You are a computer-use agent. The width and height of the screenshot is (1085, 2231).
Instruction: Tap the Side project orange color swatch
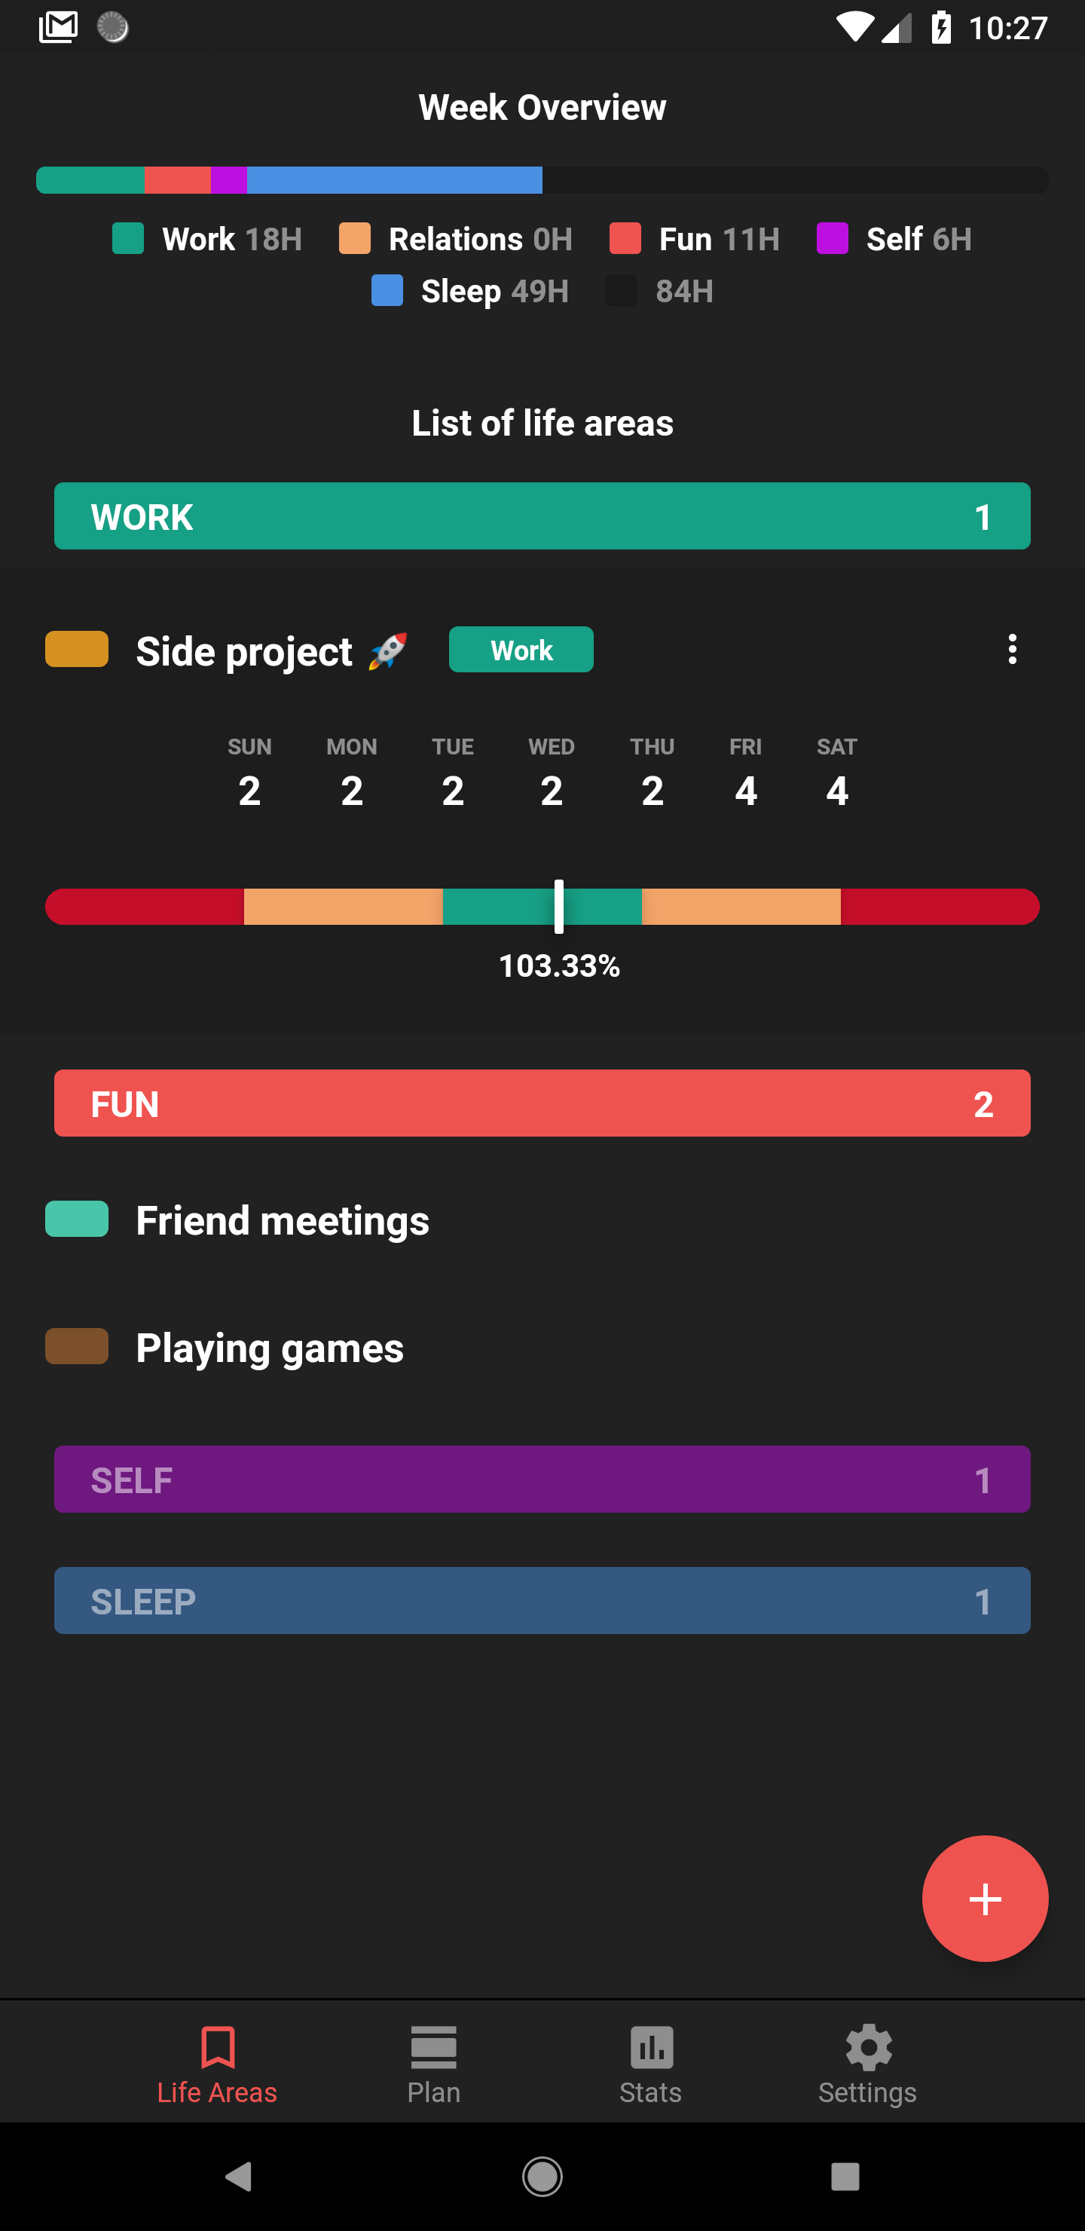point(77,650)
